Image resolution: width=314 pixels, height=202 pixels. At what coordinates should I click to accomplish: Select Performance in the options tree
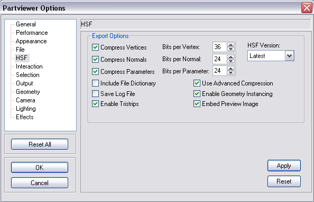(32, 33)
